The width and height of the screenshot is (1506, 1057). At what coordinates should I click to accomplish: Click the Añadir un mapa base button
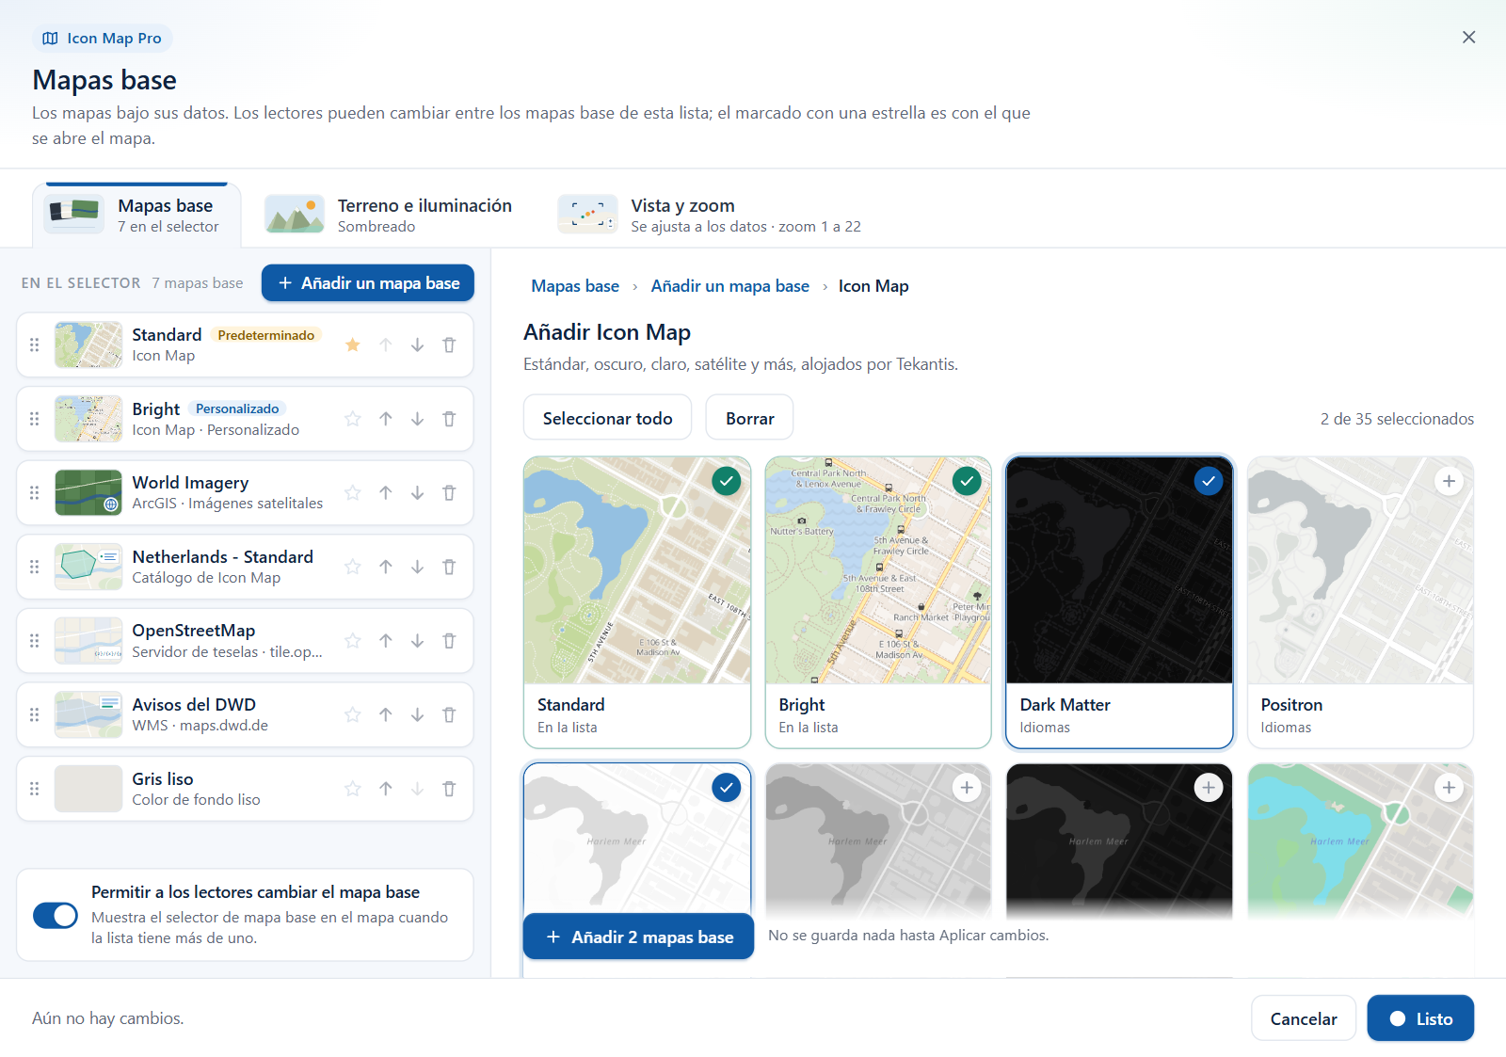pos(368,283)
